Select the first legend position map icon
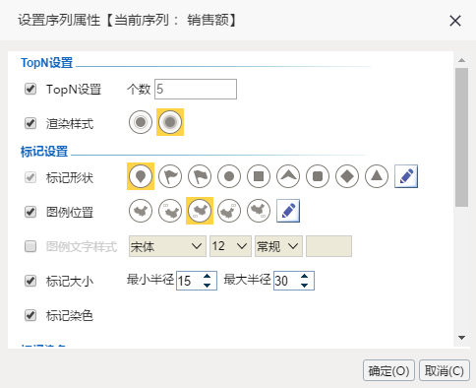 click(x=141, y=211)
